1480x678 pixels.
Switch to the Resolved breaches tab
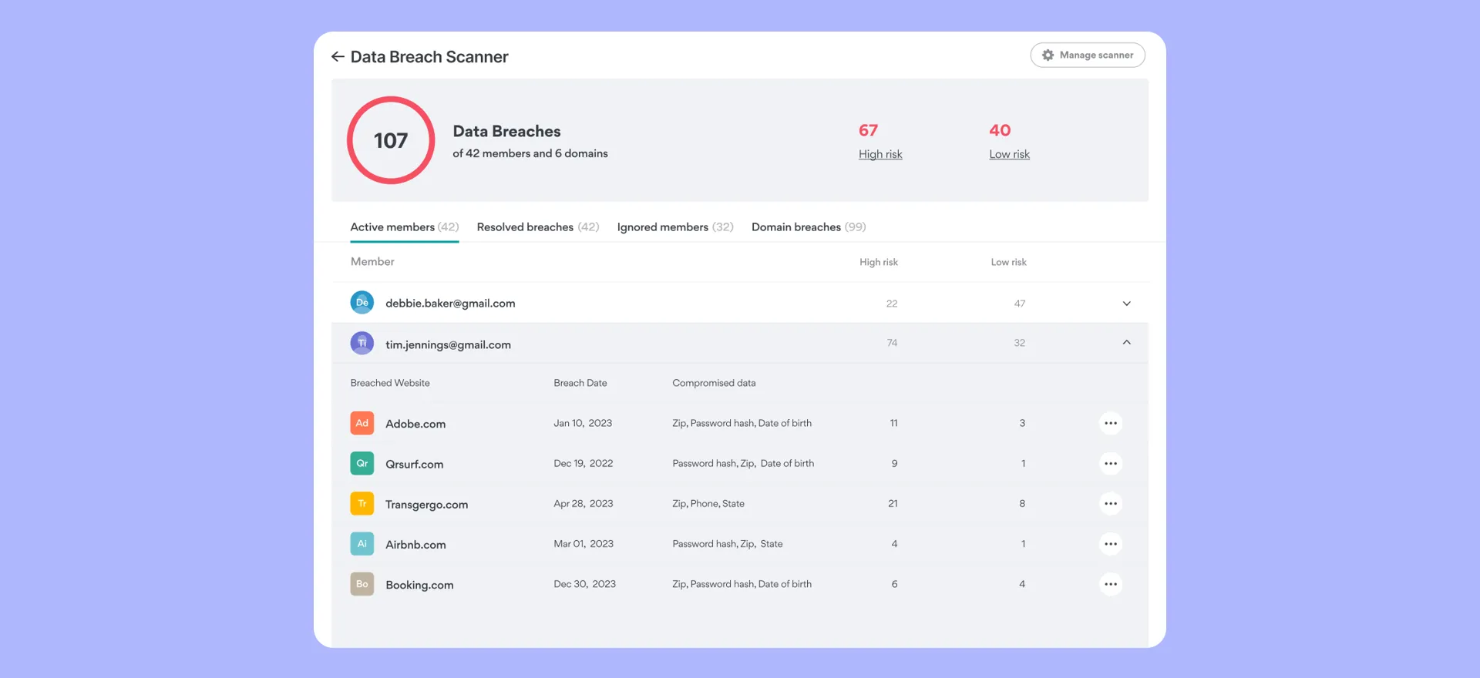coord(537,227)
